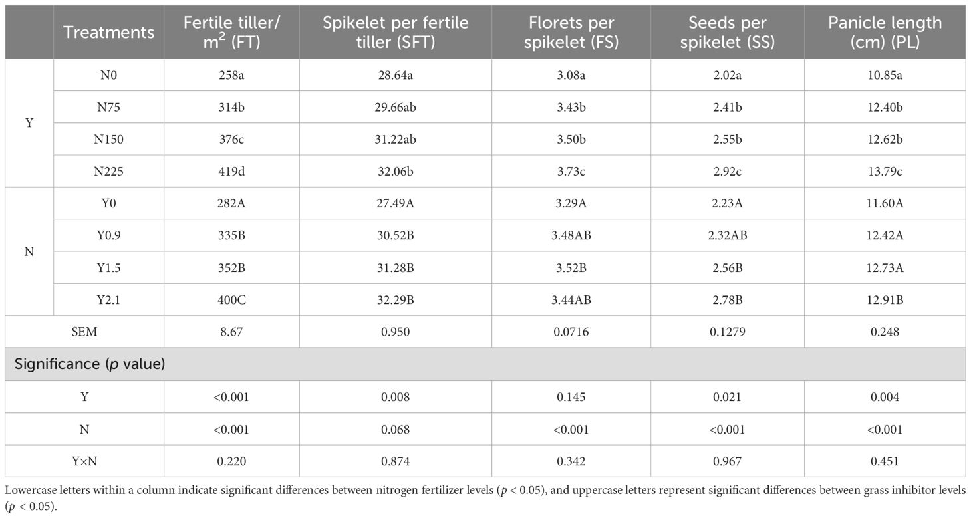Select the 8.67 SEM value
The height and width of the screenshot is (518, 971).
pos(231,331)
